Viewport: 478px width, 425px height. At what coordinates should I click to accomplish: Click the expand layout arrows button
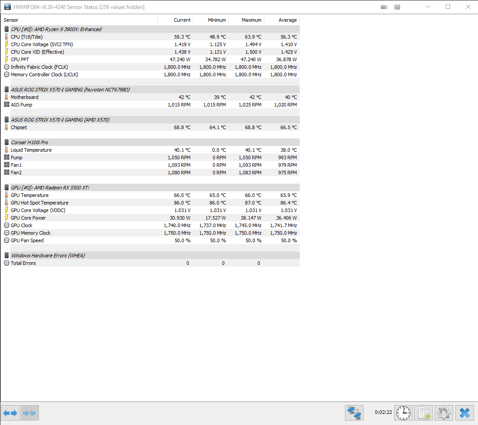(10, 413)
